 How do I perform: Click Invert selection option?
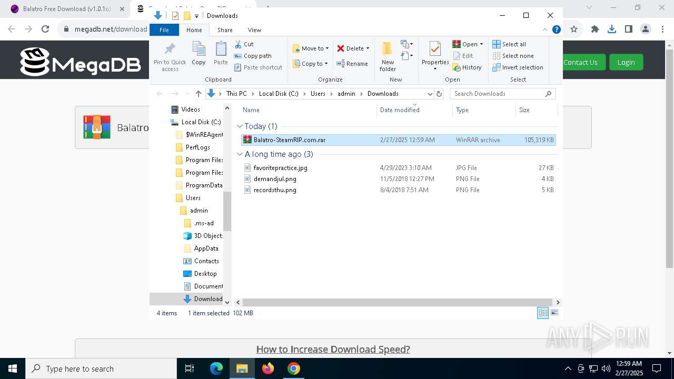(517, 67)
